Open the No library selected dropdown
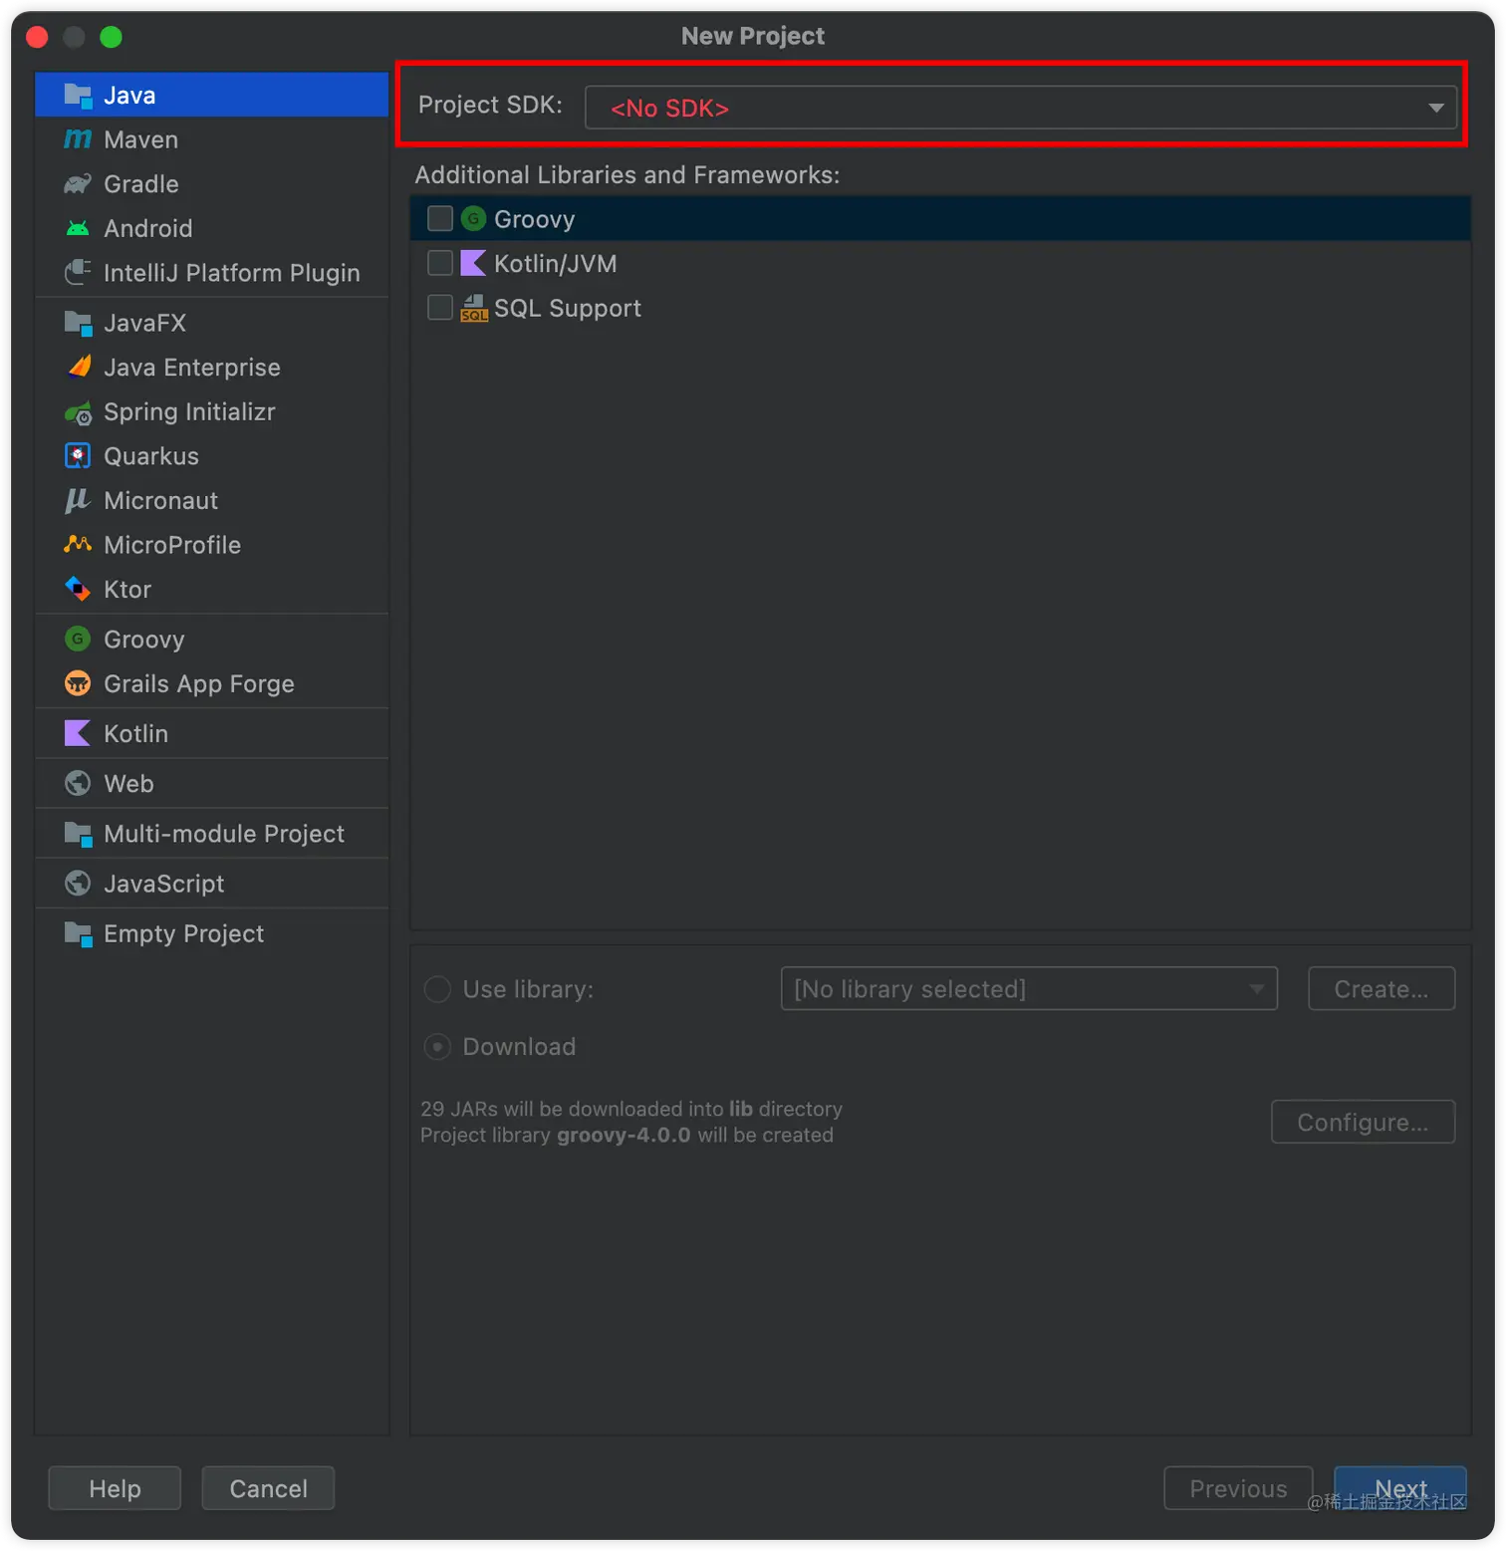Image resolution: width=1506 pixels, height=1551 pixels. click(x=1029, y=989)
